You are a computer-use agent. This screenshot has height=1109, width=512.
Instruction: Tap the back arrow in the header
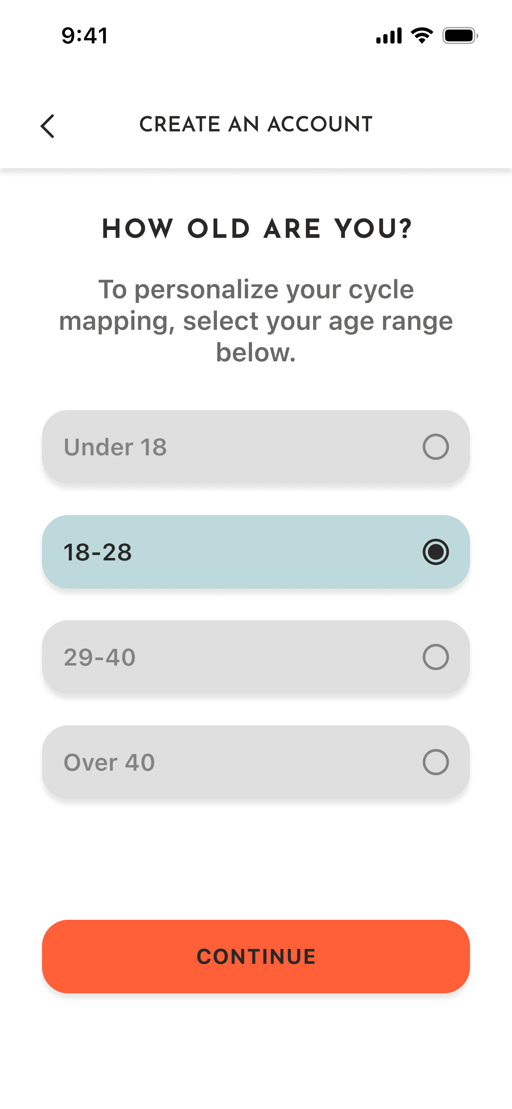(x=47, y=126)
